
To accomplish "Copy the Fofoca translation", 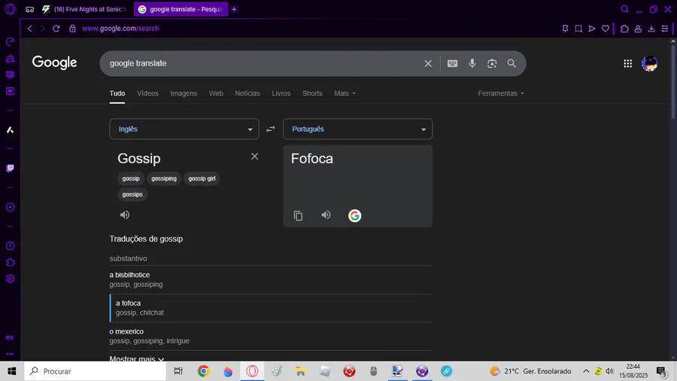I will pos(298,215).
